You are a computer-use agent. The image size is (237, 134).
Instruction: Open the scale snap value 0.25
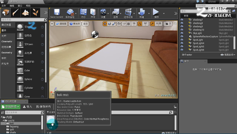point(159,24)
